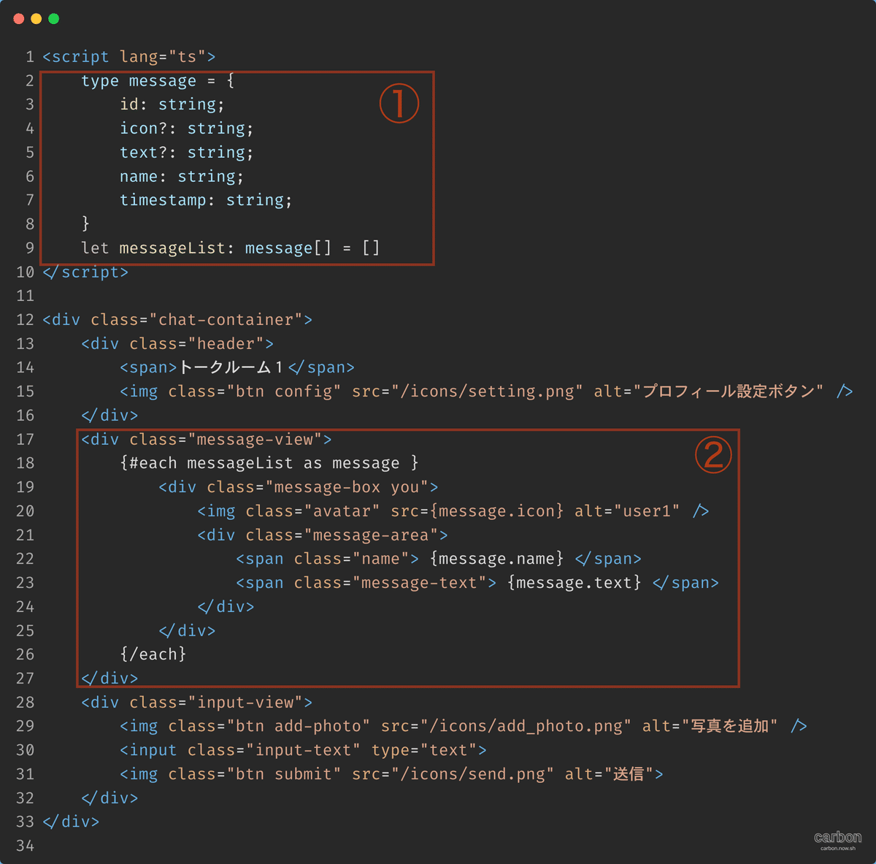Screen dimensions: 876x864
Task: Click the "btn config" class value
Action: click(284, 391)
